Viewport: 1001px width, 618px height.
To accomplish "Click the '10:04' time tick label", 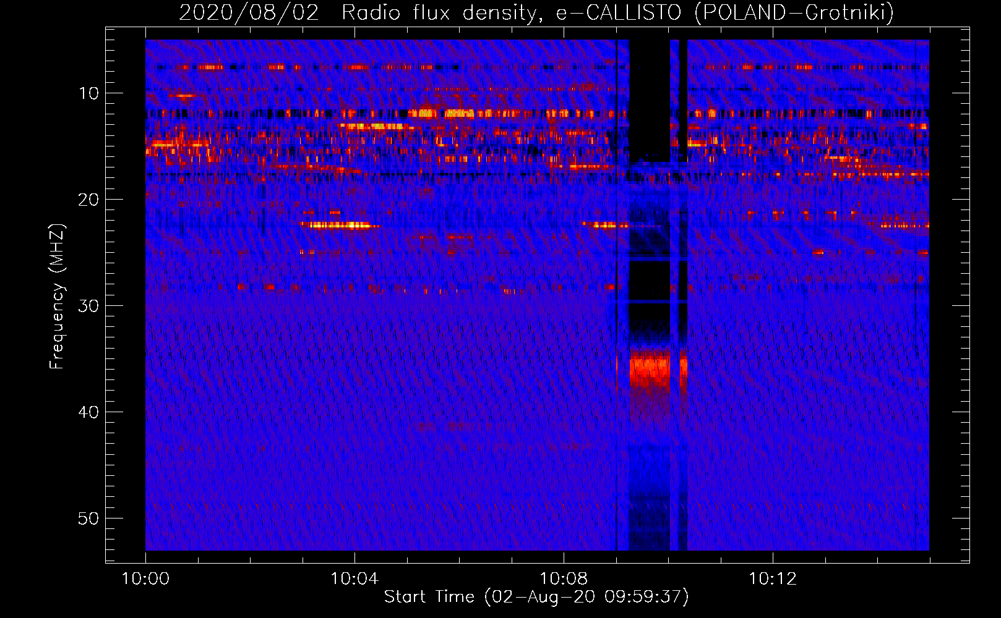I will [x=354, y=579].
